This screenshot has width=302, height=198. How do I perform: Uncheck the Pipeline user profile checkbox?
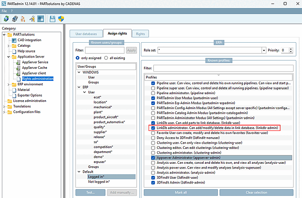pyautogui.click(x=153, y=83)
